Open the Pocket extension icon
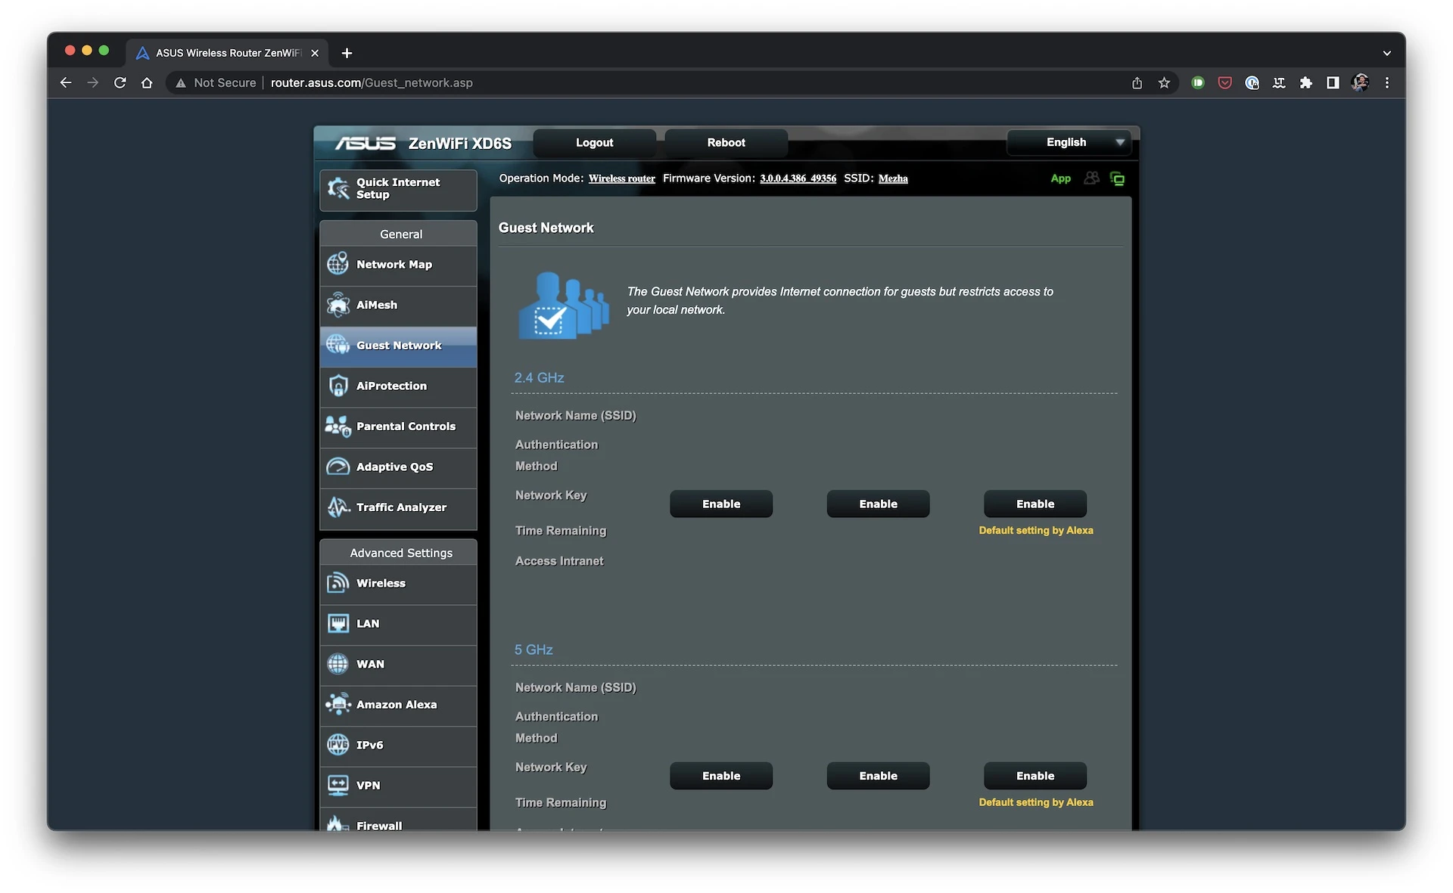 (x=1224, y=83)
